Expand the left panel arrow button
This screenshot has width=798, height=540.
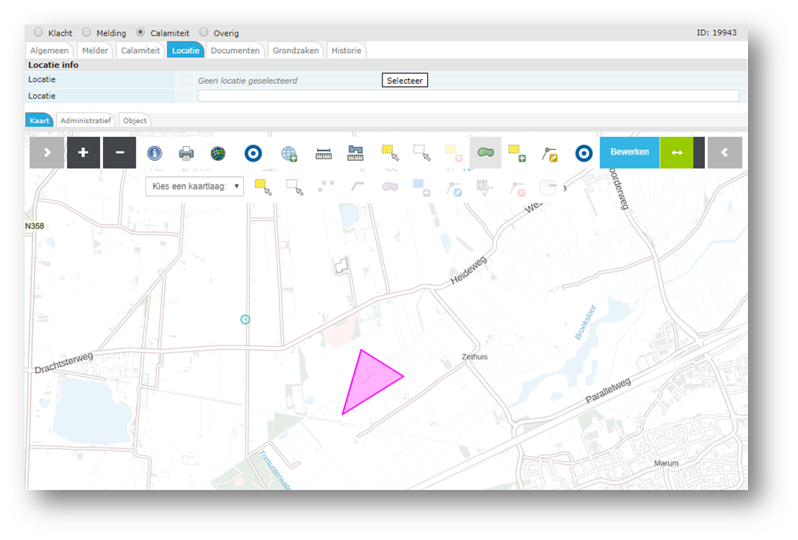click(x=47, y=152)
